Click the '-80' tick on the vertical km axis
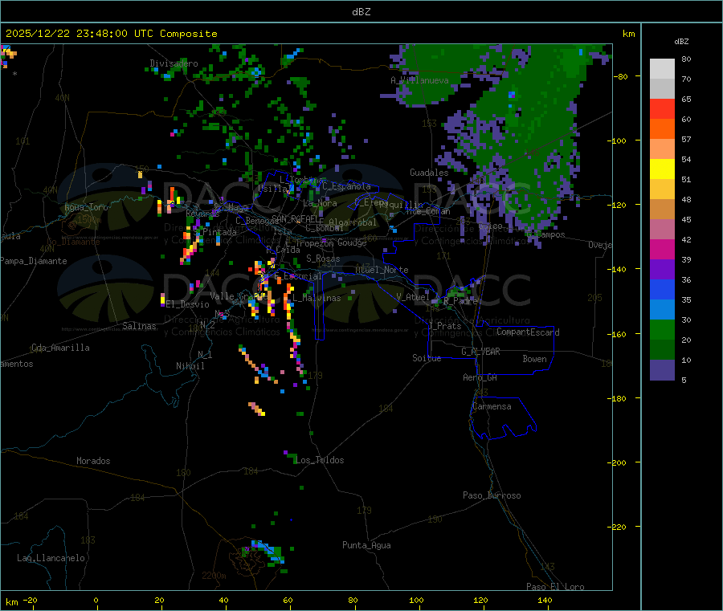723x611 pixels. pos(621,76)
